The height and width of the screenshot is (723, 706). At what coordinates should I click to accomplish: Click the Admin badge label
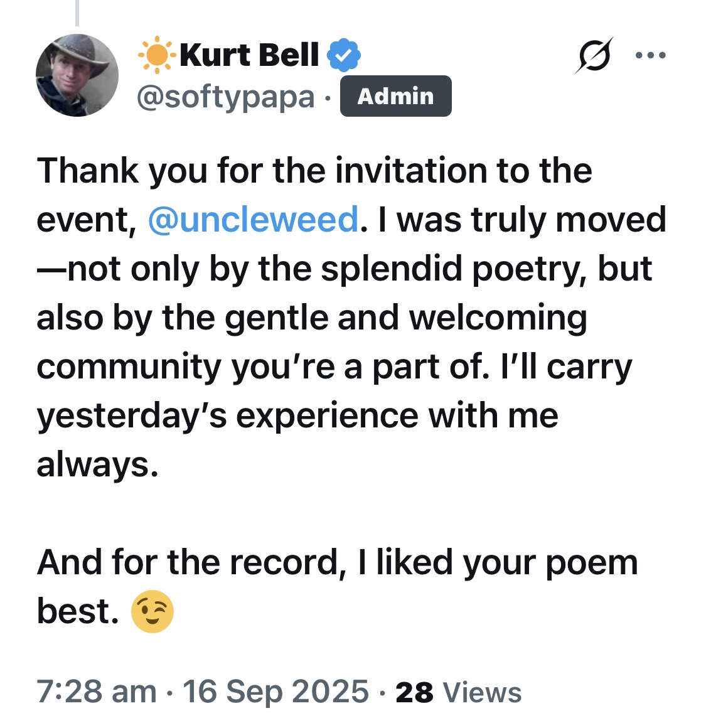(395, 96)
